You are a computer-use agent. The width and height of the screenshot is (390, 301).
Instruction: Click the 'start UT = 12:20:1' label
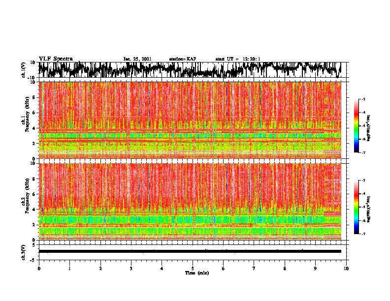(238, 59)
